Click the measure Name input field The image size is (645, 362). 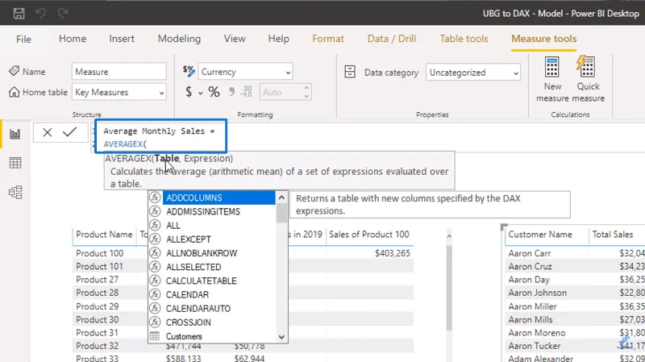119,72
